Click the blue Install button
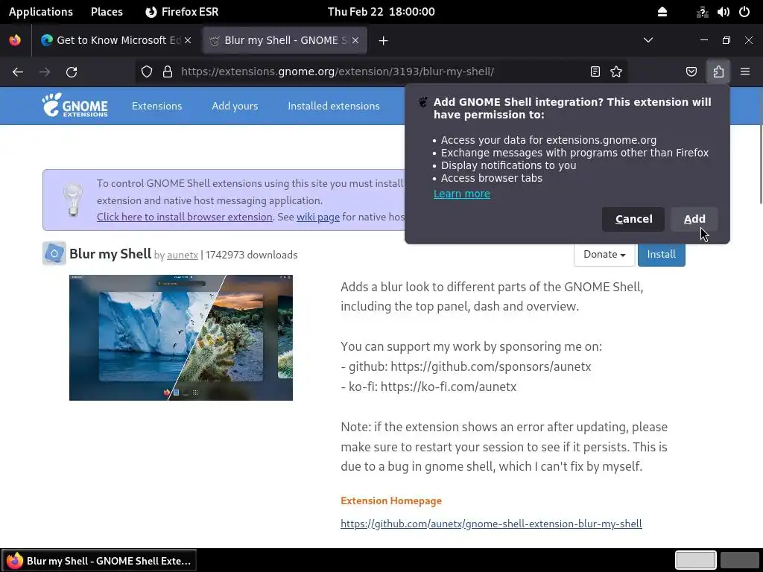 [662, 255]
